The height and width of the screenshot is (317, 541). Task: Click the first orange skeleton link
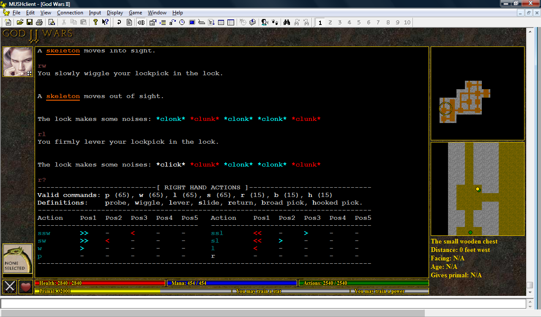[63, 51]
